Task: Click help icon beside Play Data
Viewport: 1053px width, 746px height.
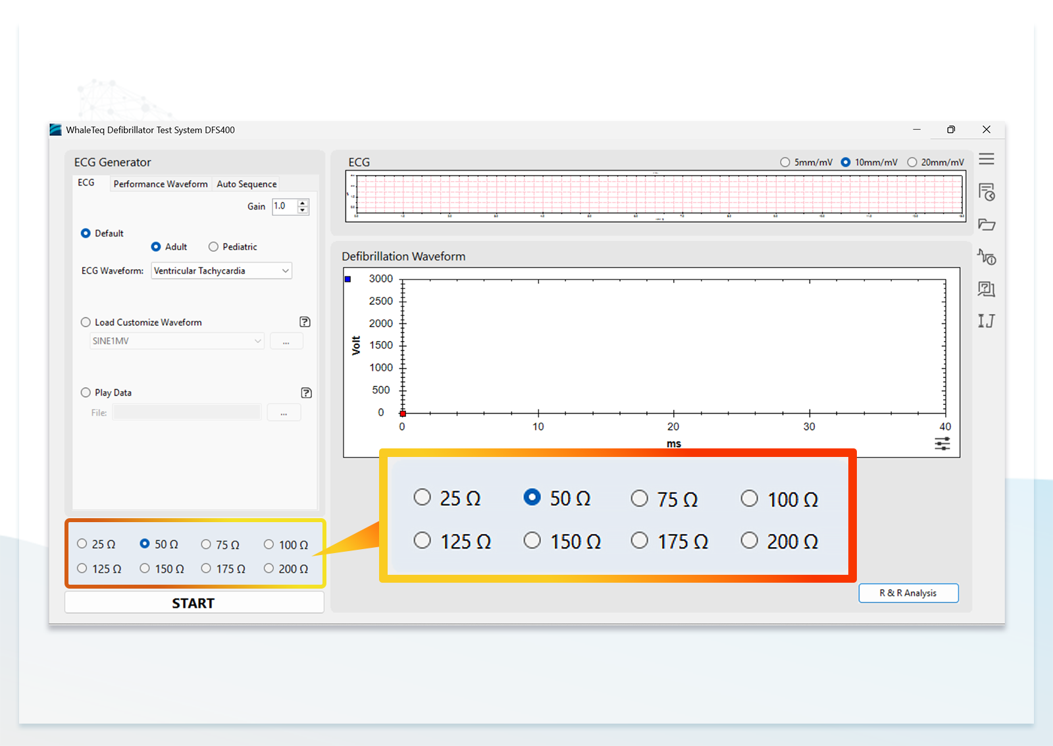Action: point(306,392)
